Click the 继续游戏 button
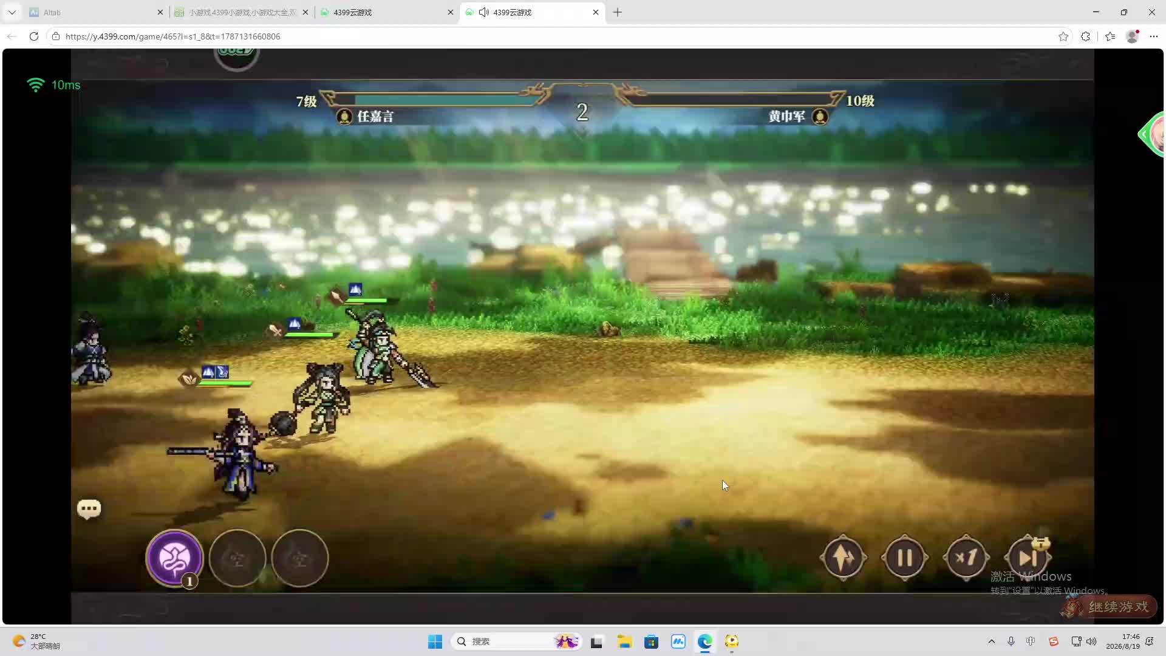Viewport: 1166px width, 656px height. [x=1110, y=607]
